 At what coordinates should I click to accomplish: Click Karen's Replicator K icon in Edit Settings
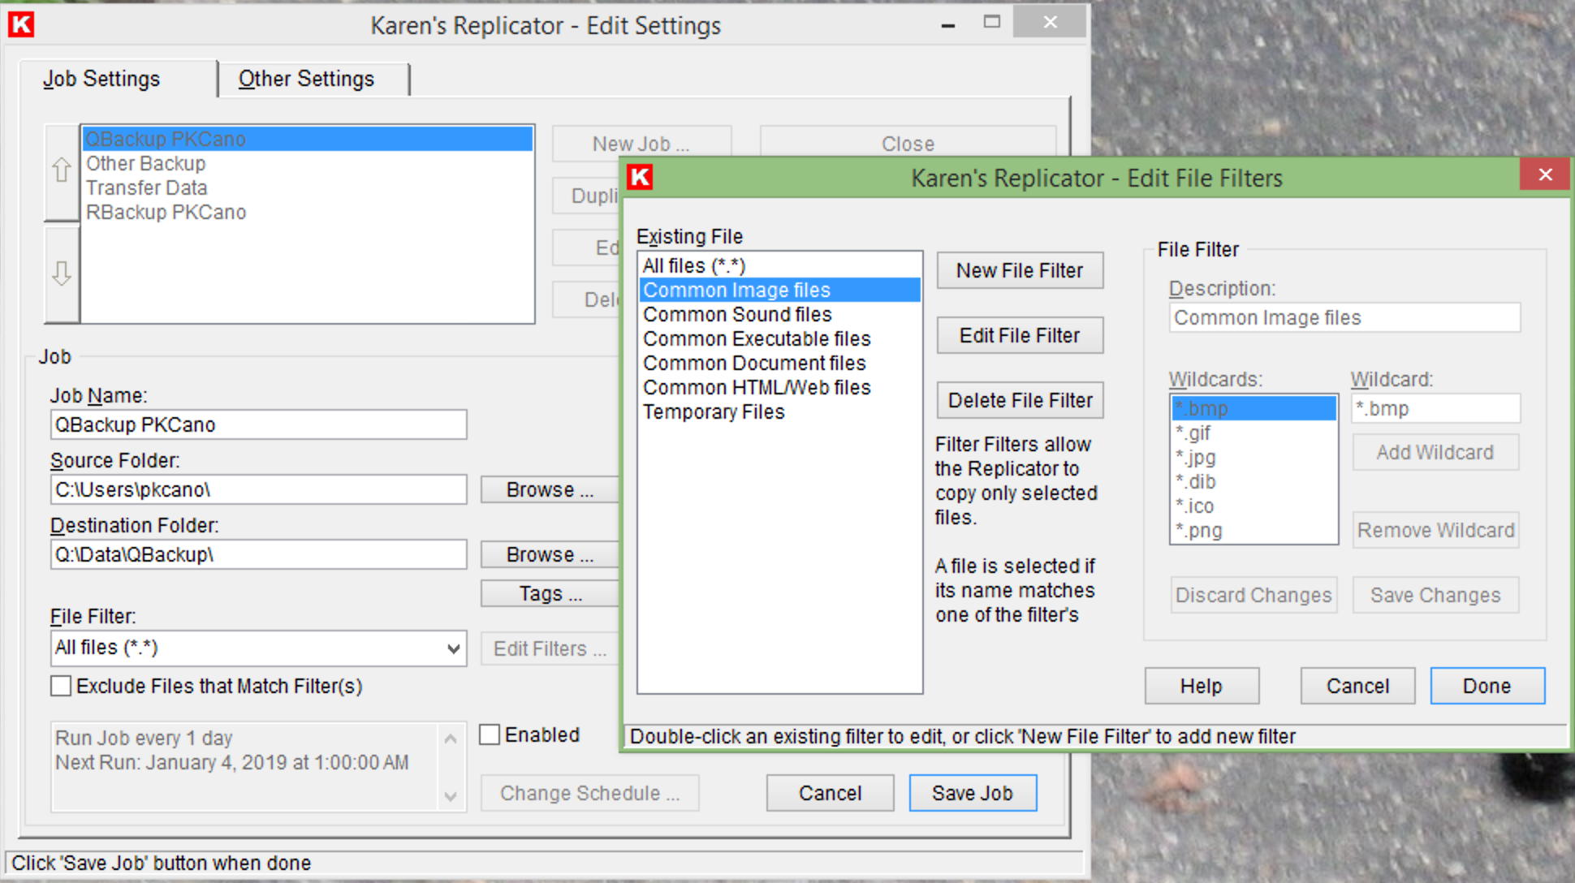tap(21, 24)
